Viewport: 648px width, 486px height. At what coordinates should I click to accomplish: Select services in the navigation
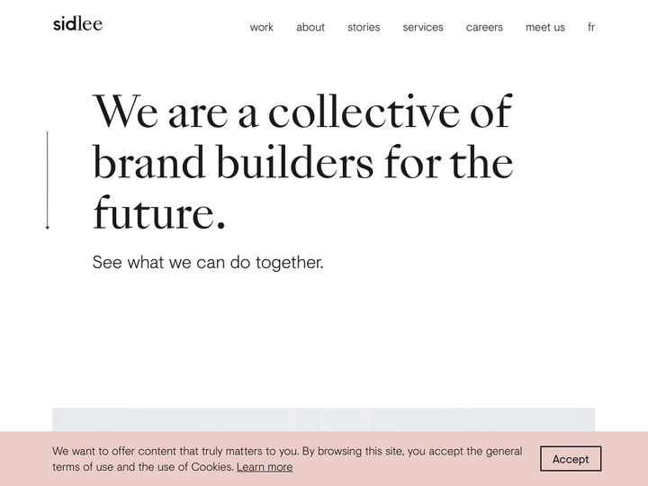423,27
